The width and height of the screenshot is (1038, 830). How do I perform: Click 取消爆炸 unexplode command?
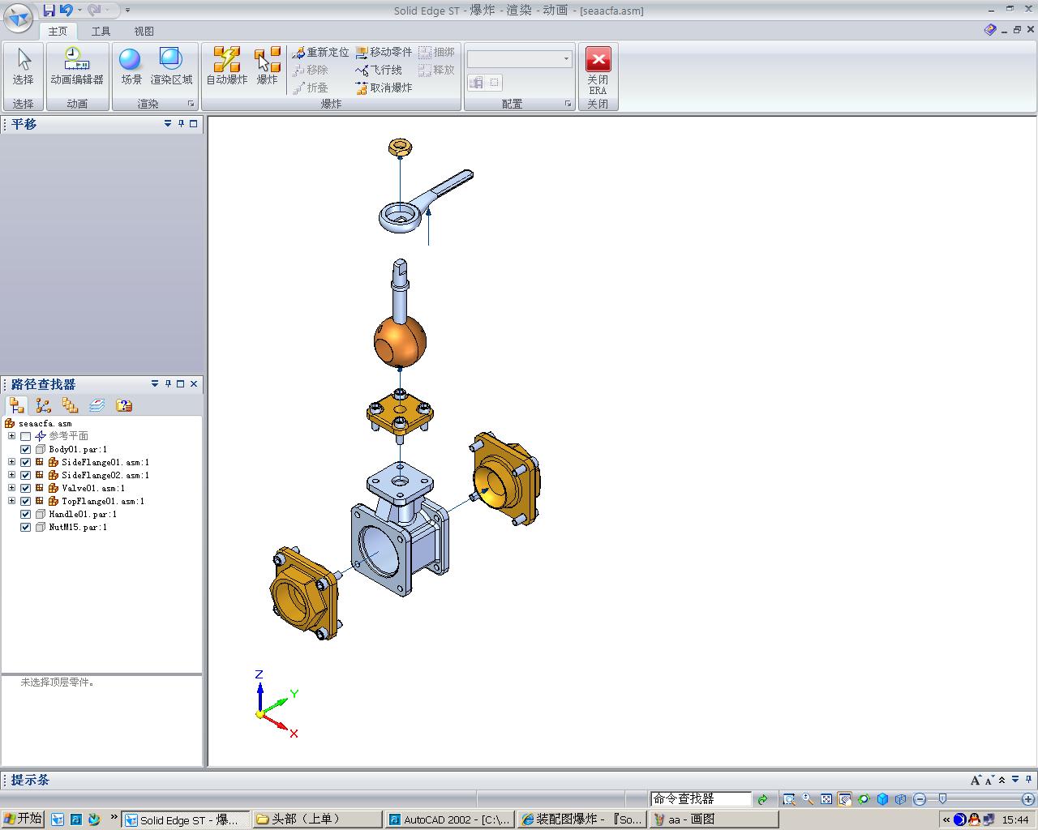pyautogui.click(x=384, y=88)
